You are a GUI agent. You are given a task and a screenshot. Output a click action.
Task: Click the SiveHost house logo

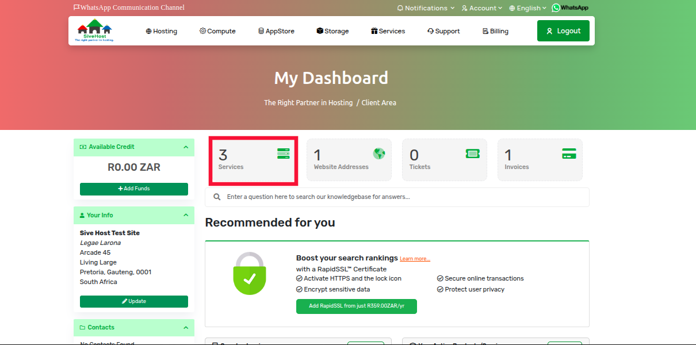[x=94, y=27]
